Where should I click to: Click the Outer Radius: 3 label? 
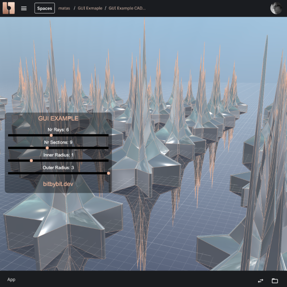(58, 168)
